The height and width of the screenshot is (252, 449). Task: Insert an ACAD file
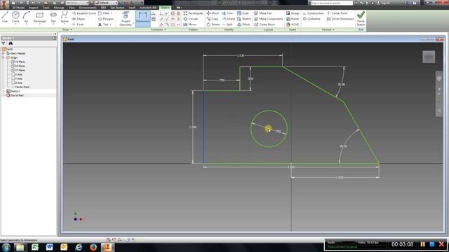pos(293,24)
